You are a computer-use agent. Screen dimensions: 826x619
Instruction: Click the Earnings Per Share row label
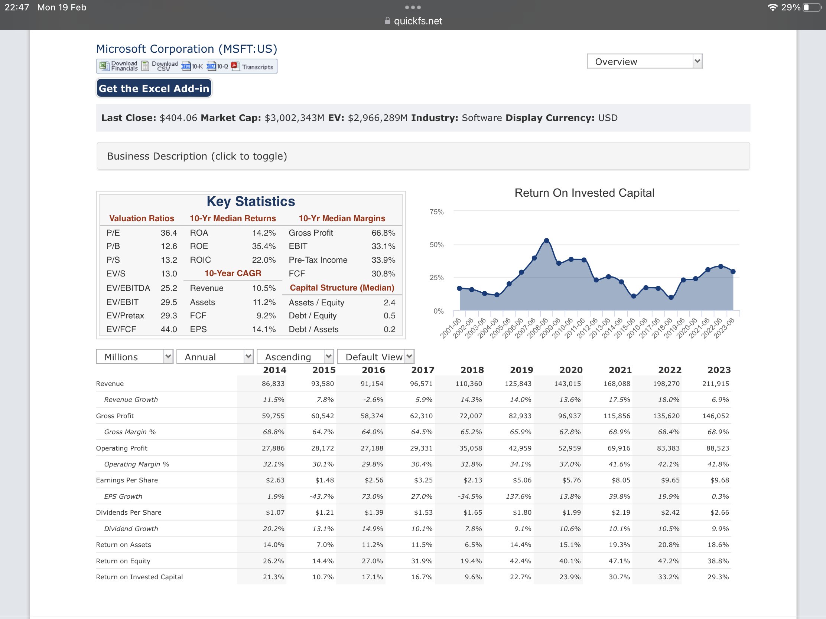(x=127, y=480)
